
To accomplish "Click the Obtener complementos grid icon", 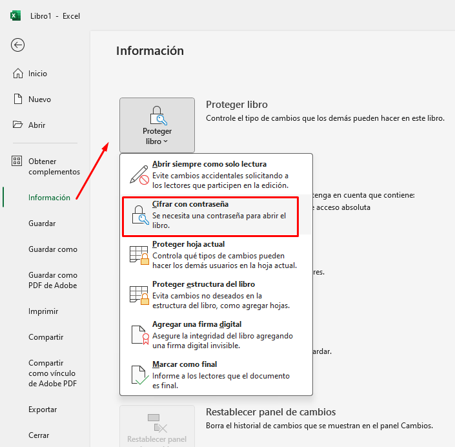I will pyautogui.click(x=17, y=161).
